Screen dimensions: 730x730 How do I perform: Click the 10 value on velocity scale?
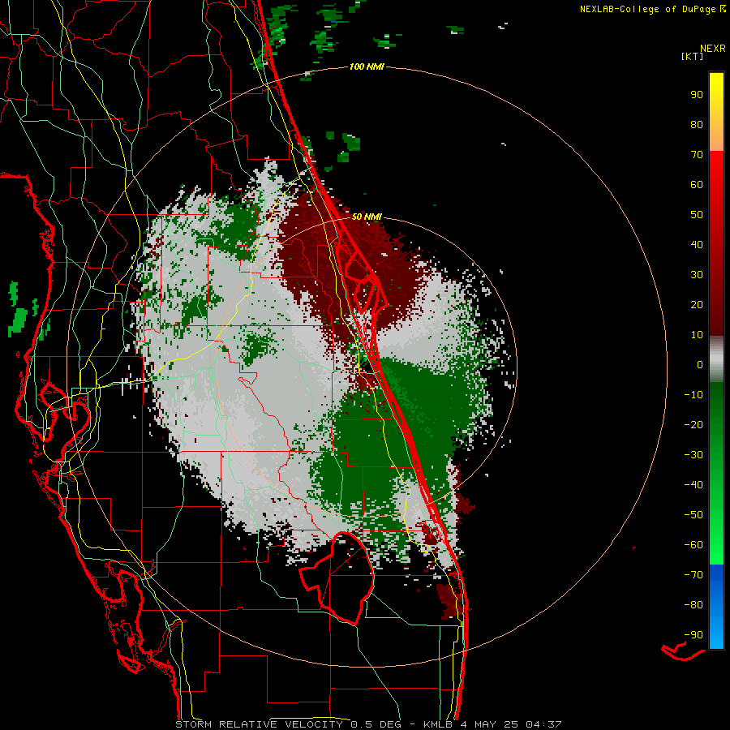697,335
